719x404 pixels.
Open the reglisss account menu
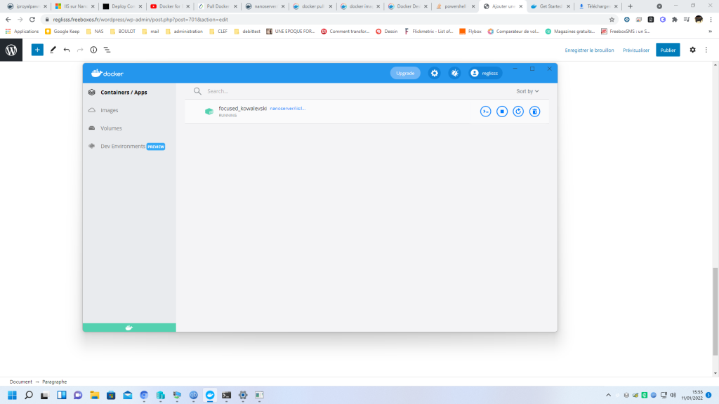(486, 73)
